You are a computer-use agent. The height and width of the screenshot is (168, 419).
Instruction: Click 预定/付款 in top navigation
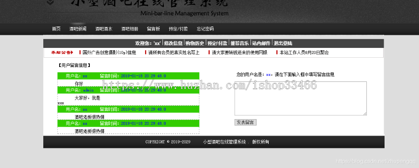pyautogui.click(x=178, y=29)
